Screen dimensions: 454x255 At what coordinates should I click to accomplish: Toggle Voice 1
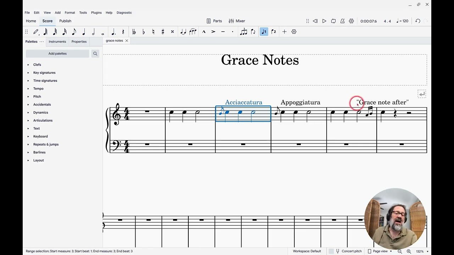[x=264, y=32]
